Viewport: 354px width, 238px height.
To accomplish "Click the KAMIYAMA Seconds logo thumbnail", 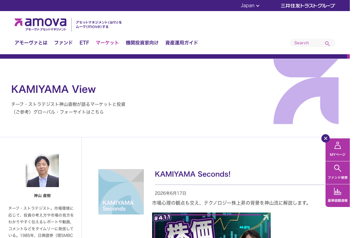I will point(121,192).
